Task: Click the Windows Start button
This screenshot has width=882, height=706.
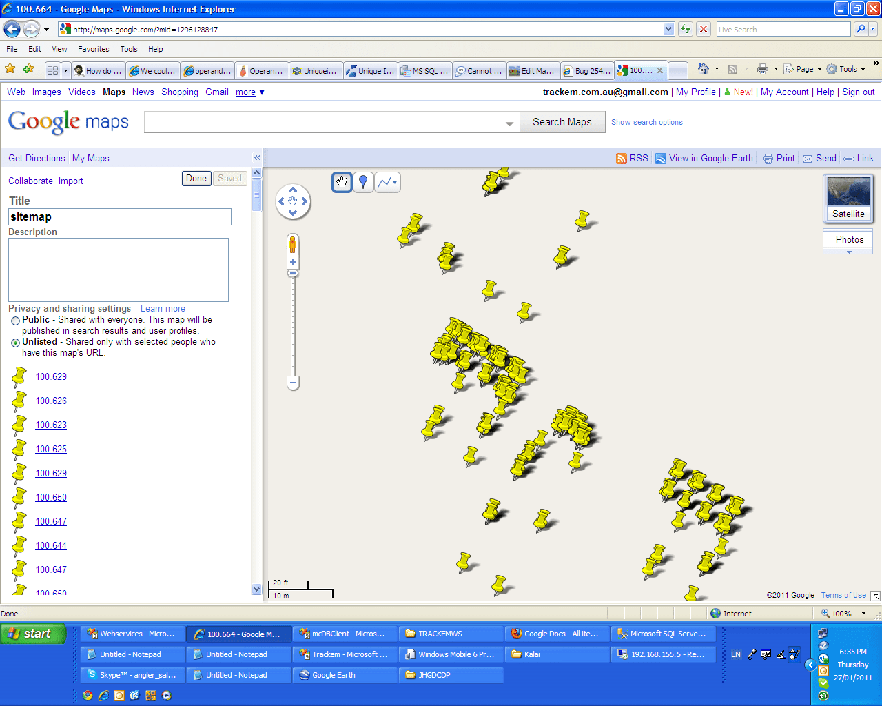Action: point(33,634)
